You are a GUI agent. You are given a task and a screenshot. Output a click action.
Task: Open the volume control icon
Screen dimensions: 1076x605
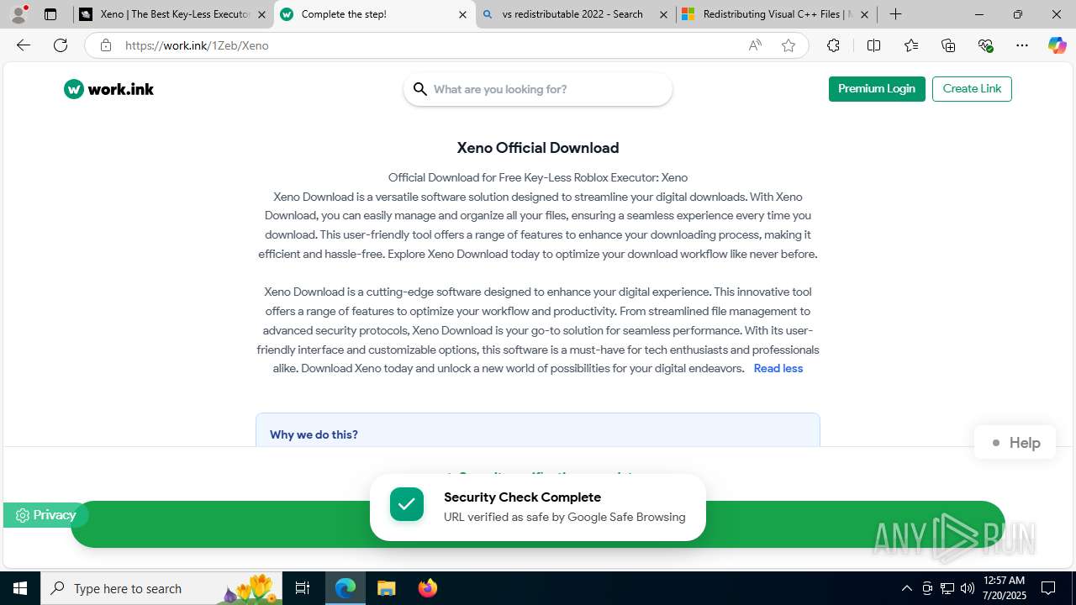[968, 588]
